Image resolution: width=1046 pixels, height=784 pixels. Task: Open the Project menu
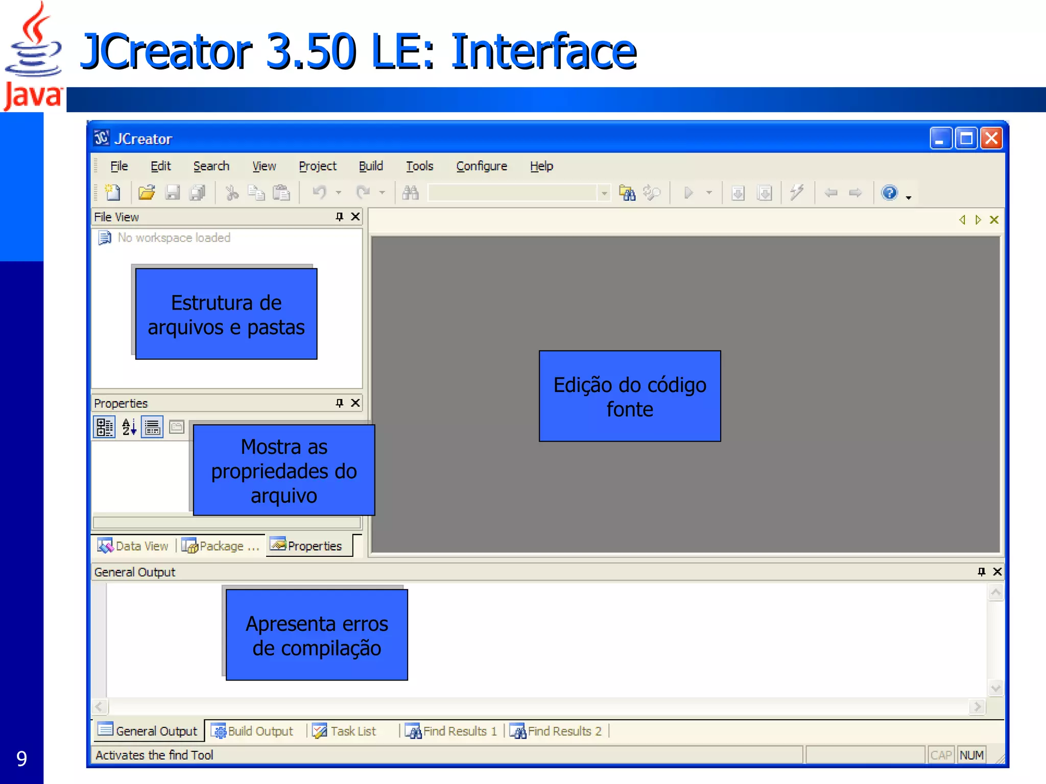[x=318, y=166]
